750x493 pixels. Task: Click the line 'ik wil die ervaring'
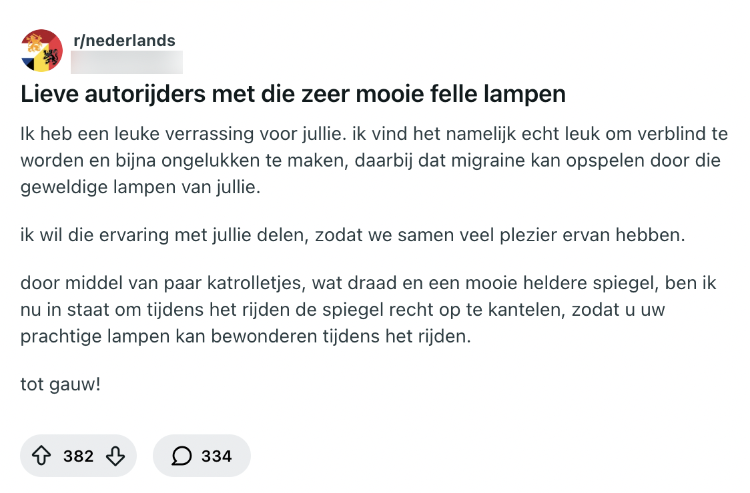pyautogui.click(x=353, y=235)
